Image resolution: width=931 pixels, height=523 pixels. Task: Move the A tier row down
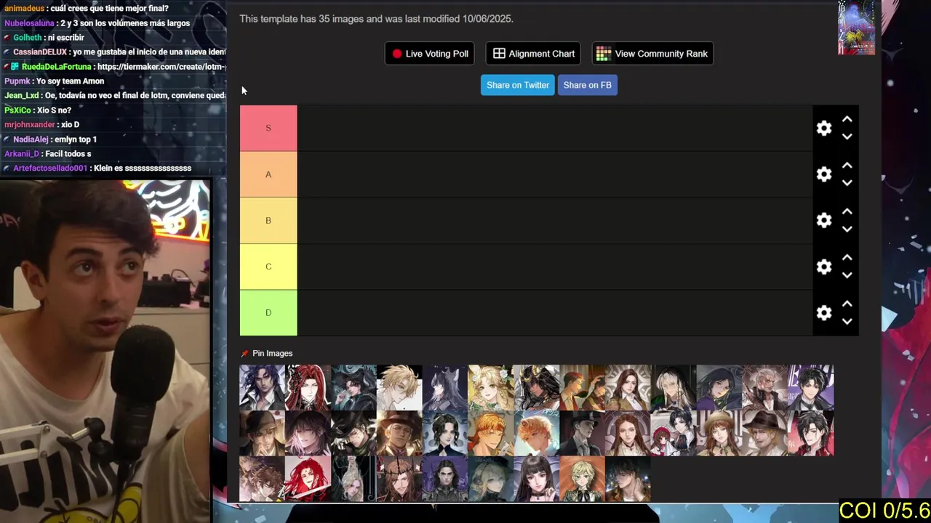click(847, 183)
